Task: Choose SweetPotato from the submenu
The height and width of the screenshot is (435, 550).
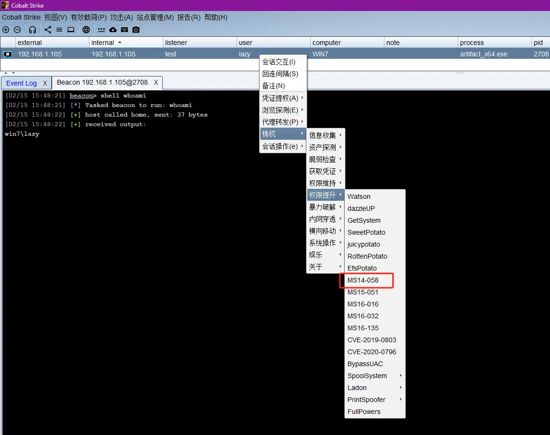Action: tap(375, 232)
